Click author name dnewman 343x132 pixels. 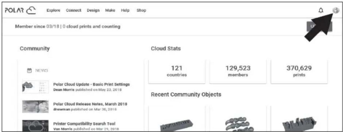(x=61, y=109)
